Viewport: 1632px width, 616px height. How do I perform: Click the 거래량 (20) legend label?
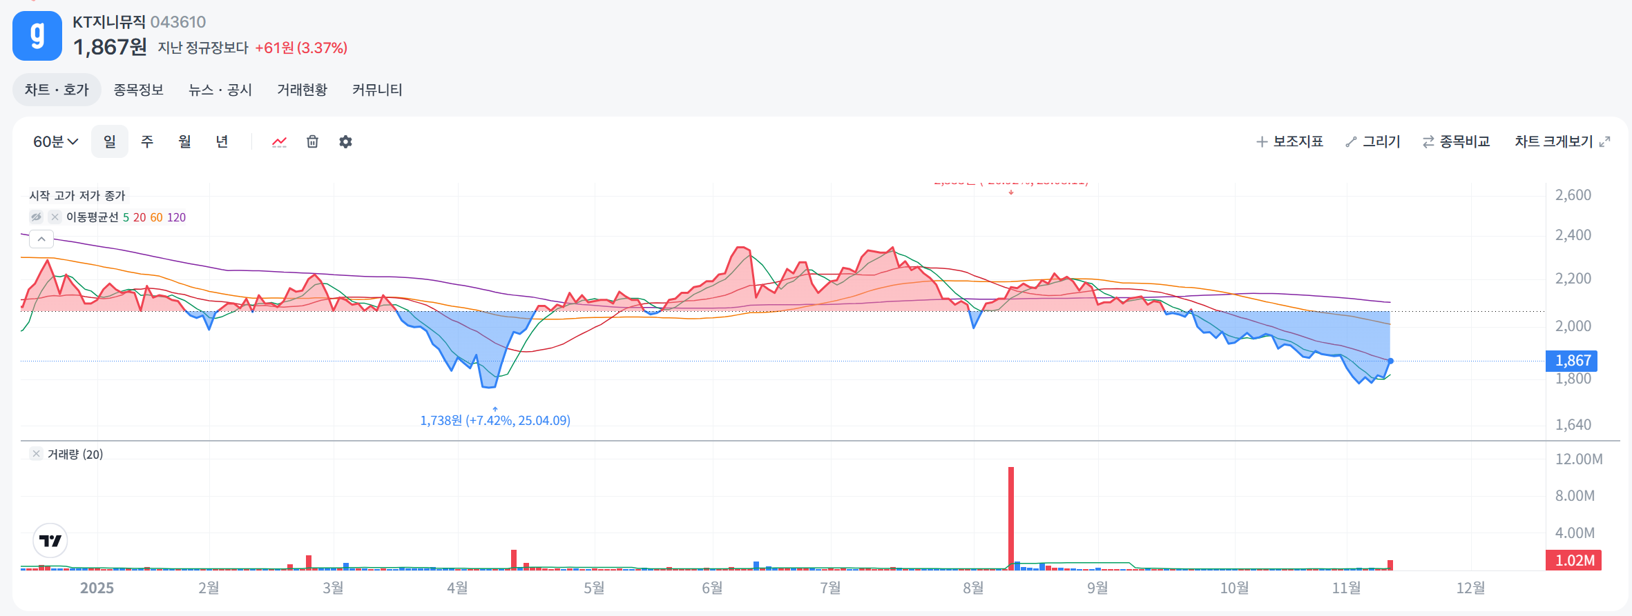tap(75, 454)
